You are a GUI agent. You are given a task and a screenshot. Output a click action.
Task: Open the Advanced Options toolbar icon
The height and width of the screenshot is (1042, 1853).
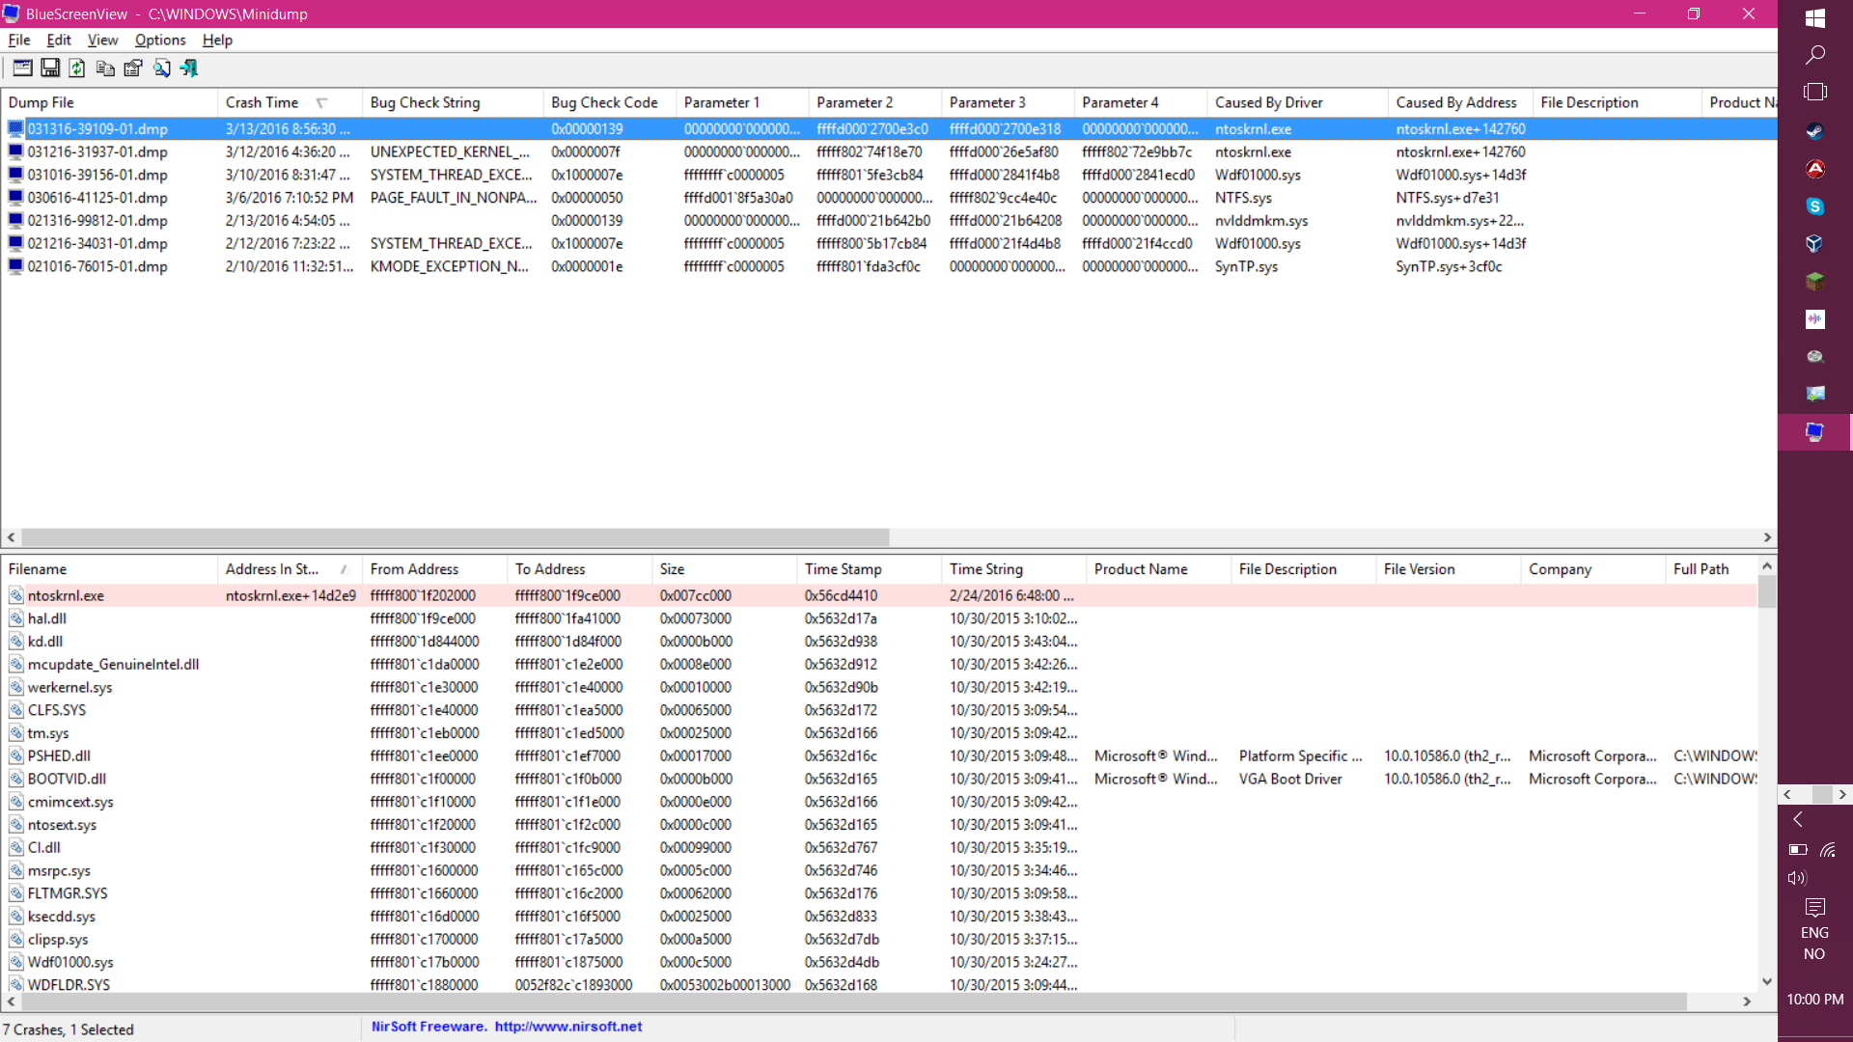coord(22,68)
